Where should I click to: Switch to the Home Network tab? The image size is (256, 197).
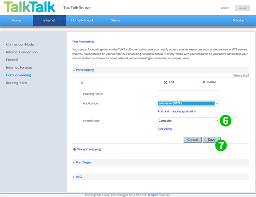tap(82, 20)
